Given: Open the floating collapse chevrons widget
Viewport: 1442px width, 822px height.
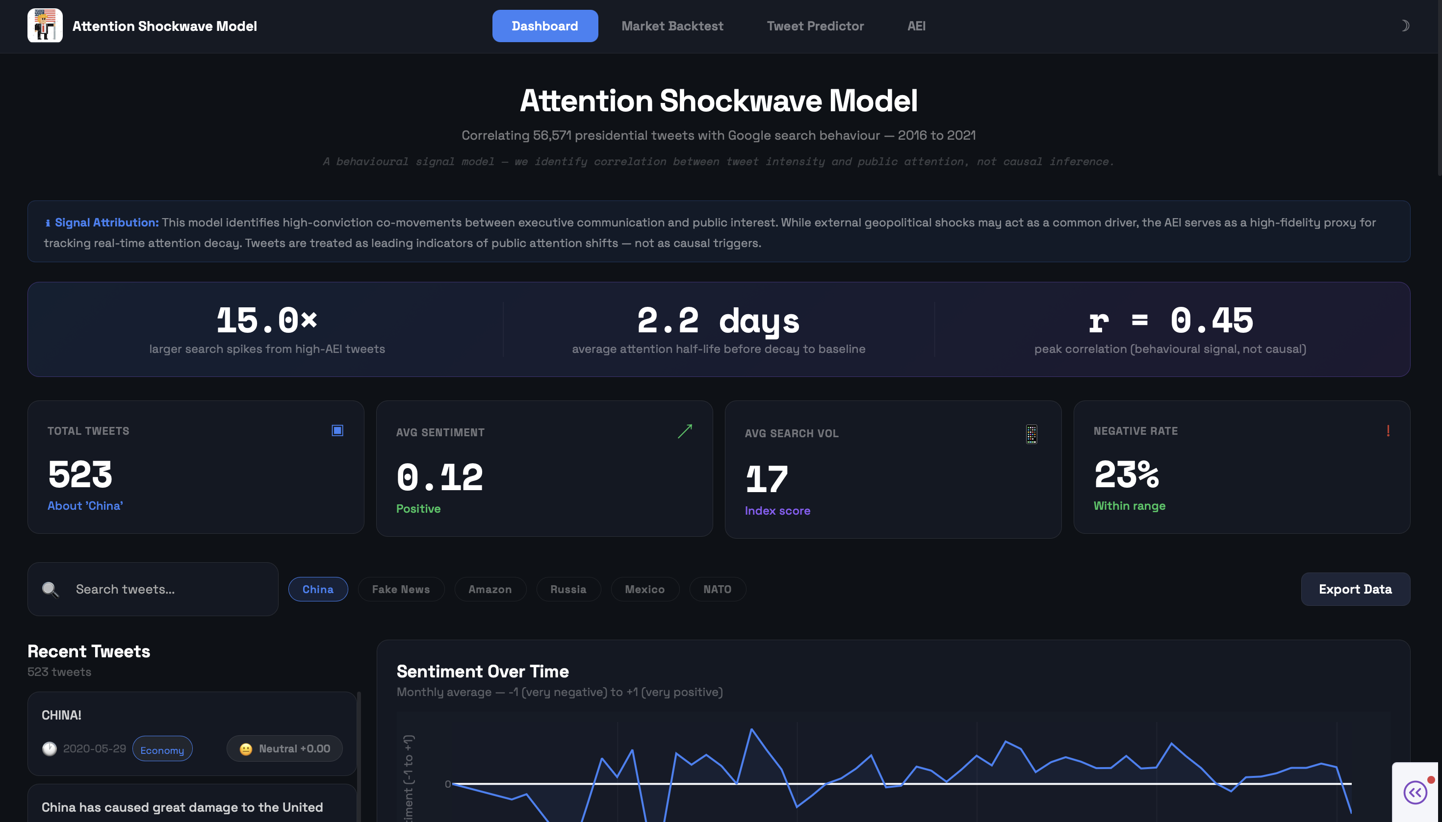Looking at the screenshot, I should (x=1415, y=792).
